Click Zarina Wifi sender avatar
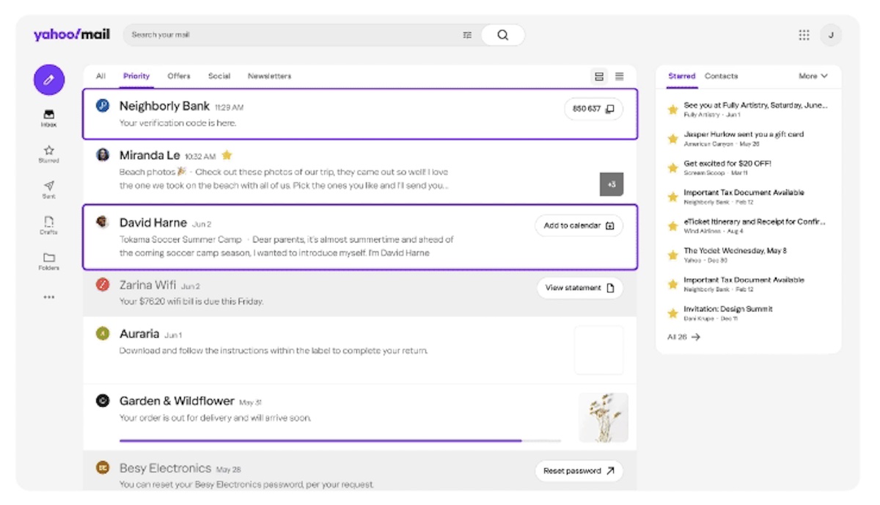Viewport: 880px width, 505px height. pyautogui.click(x=103, y=285)
